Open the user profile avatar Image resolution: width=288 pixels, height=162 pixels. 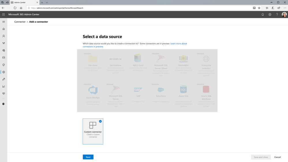coord(284,14)
